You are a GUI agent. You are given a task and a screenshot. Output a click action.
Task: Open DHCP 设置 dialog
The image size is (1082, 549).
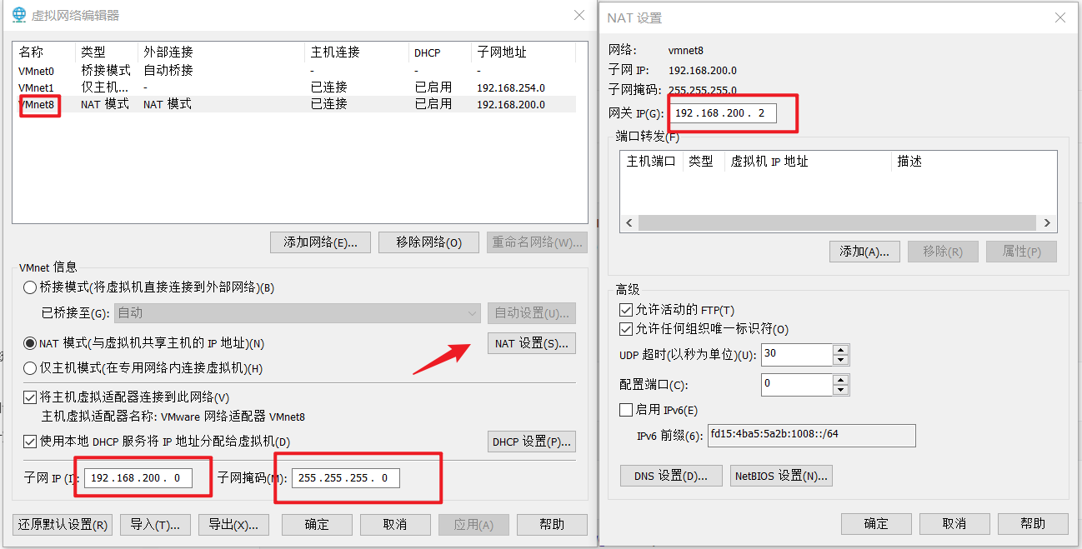click(x=531, y=441)
